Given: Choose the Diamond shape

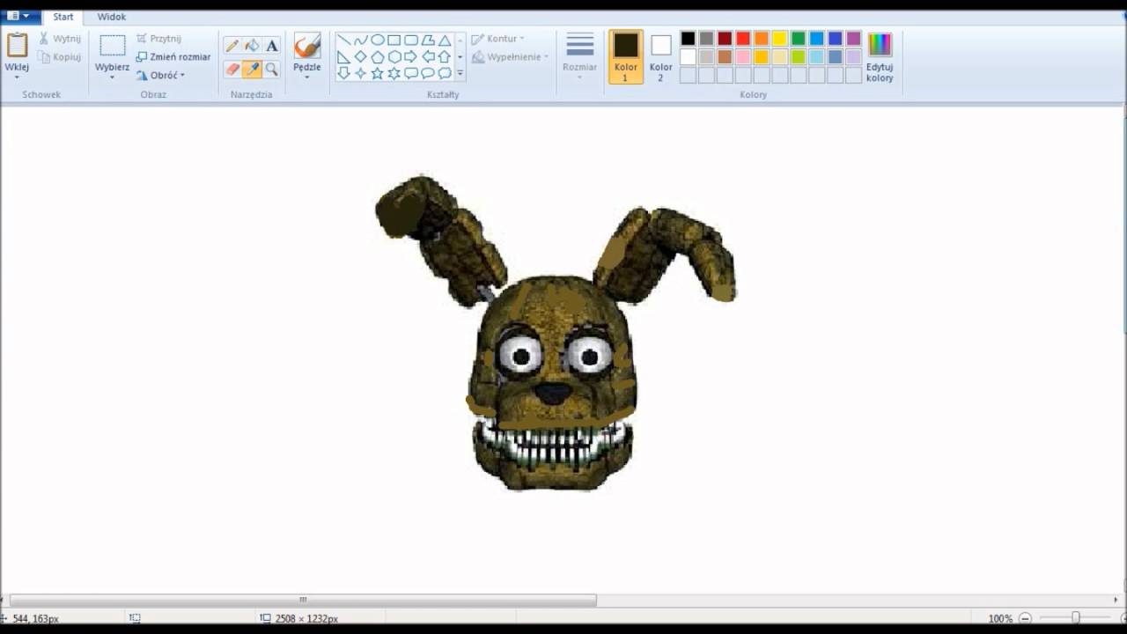Looking at the screenshot, I should click(x=360, y=57).
